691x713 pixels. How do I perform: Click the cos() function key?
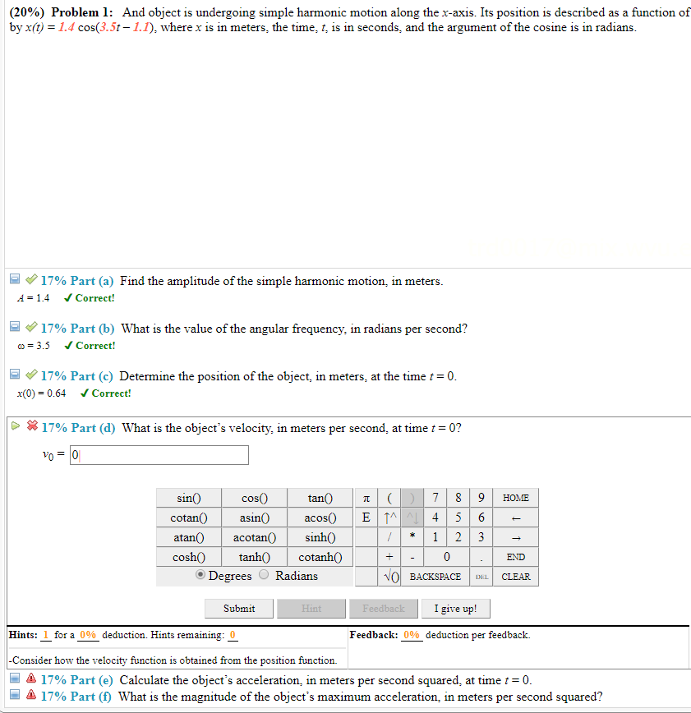254,498
